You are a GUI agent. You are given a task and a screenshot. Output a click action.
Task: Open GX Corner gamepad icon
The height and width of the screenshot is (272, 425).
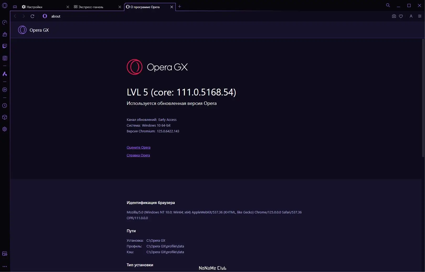click(15, 7)
